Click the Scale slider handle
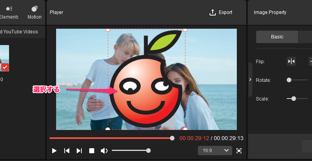Image resolution: width=312 pixels, height=161 pixels. click(294, 99)
